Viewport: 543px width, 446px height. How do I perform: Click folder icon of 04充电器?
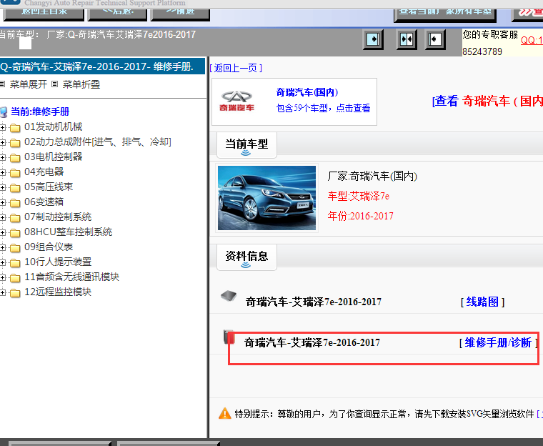coord(15,172)
